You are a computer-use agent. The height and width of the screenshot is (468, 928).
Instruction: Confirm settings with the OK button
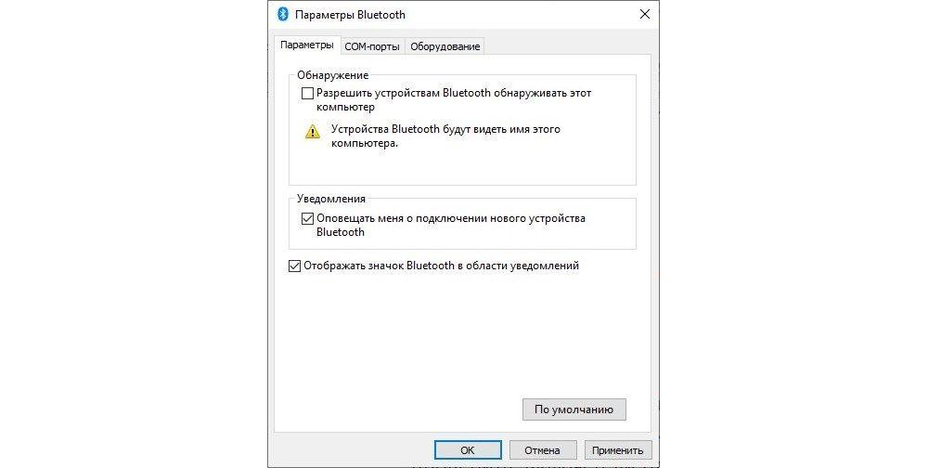click(x=468, y=450)
